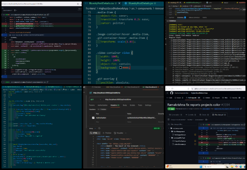Screen dimensions: 247x170
Task: Expand down arrow below first diff hunk
Action: coord(203,153)
